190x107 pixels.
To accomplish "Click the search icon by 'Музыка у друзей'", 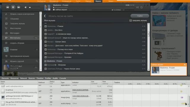I will pyautogui.click(x=37, y=61).
